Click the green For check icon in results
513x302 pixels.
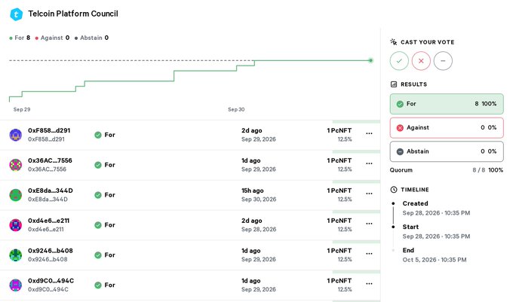(x=400, y=104)
